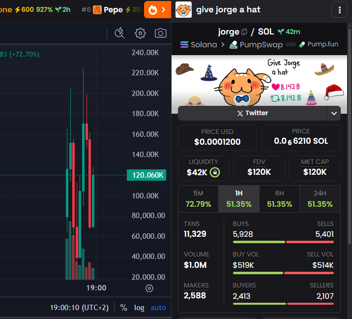Open the Twitter link button

(x=253, y=113)
